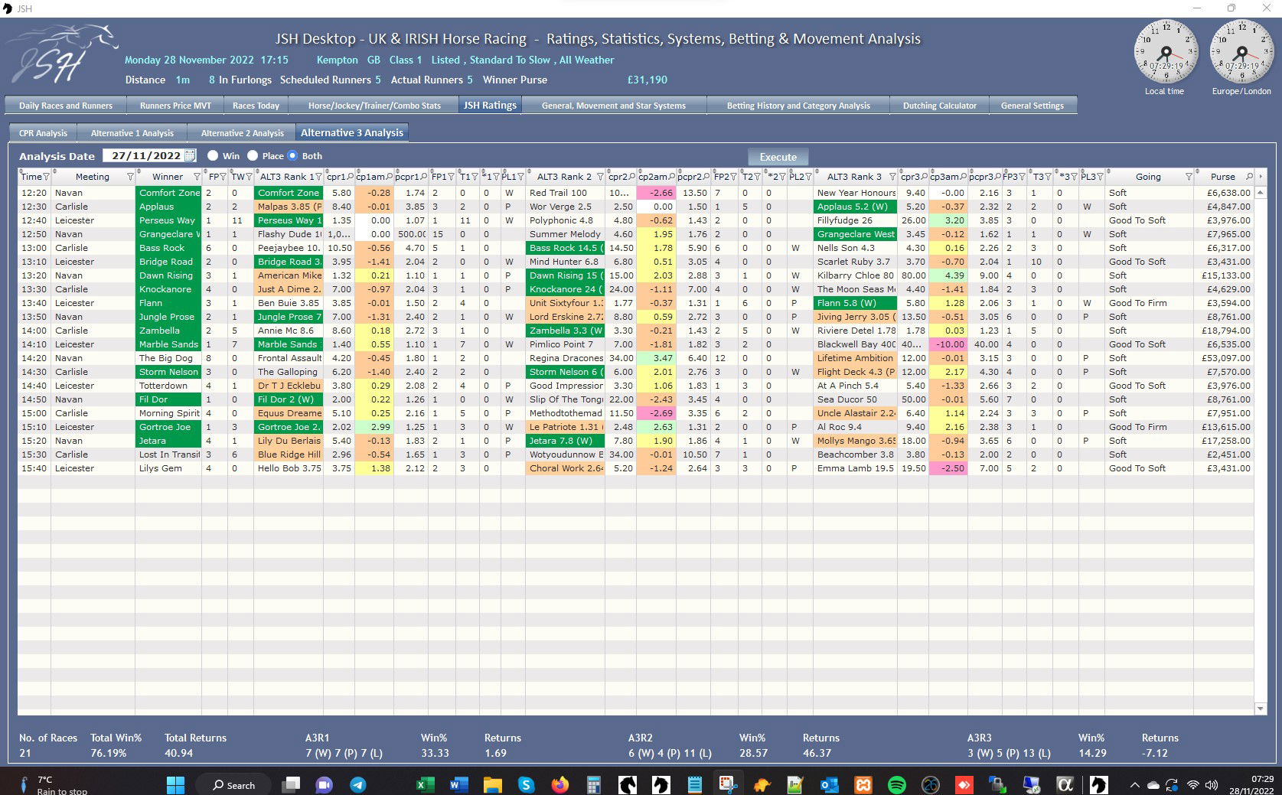Click the Execute button
The width and height of the screenshot is (1282, 795).
click(778, 157)
